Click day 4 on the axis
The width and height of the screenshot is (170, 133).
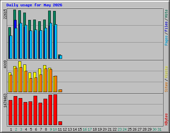point(26,129)
